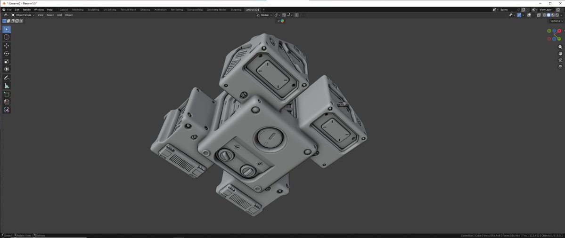Toggle X-ray view button

tap(539, 15)
